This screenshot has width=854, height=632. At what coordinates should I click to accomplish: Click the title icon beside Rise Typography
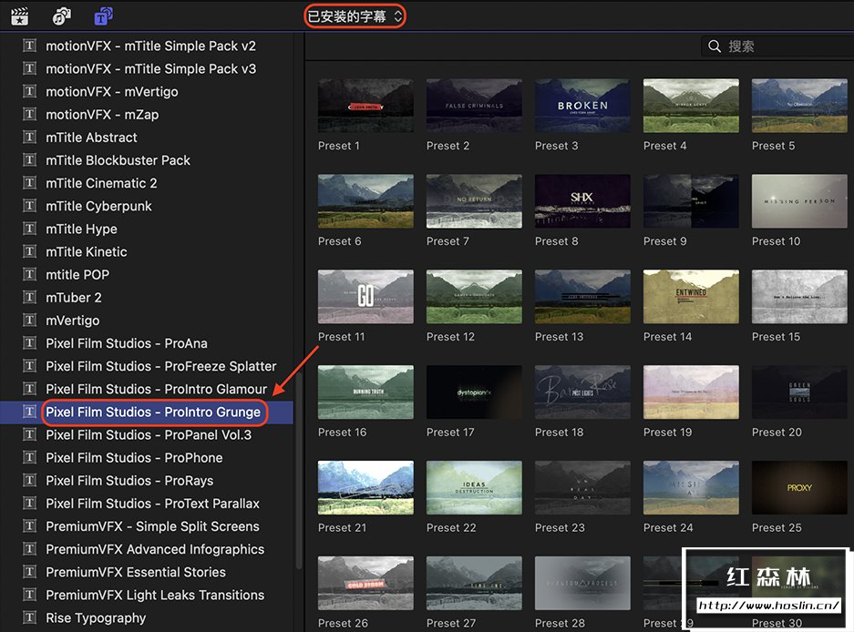click(x=29, y=617)
